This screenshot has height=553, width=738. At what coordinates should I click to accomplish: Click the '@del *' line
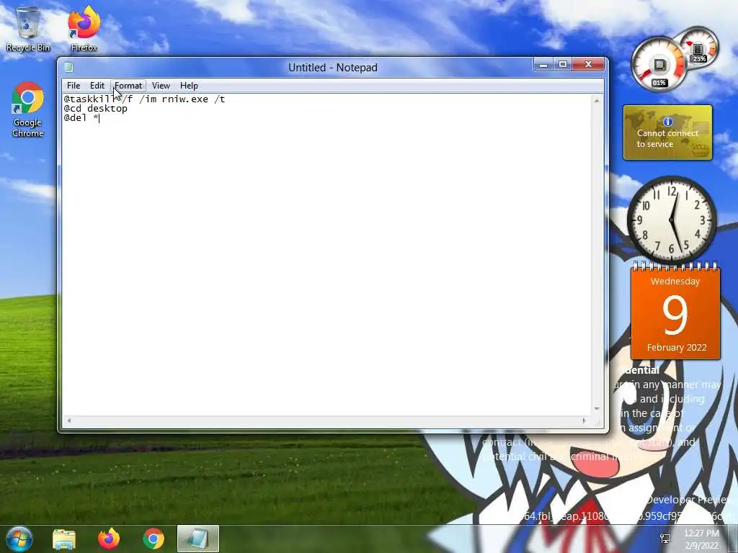[81, 118]
